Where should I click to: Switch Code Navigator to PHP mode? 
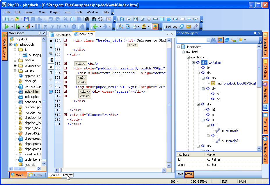180,174
